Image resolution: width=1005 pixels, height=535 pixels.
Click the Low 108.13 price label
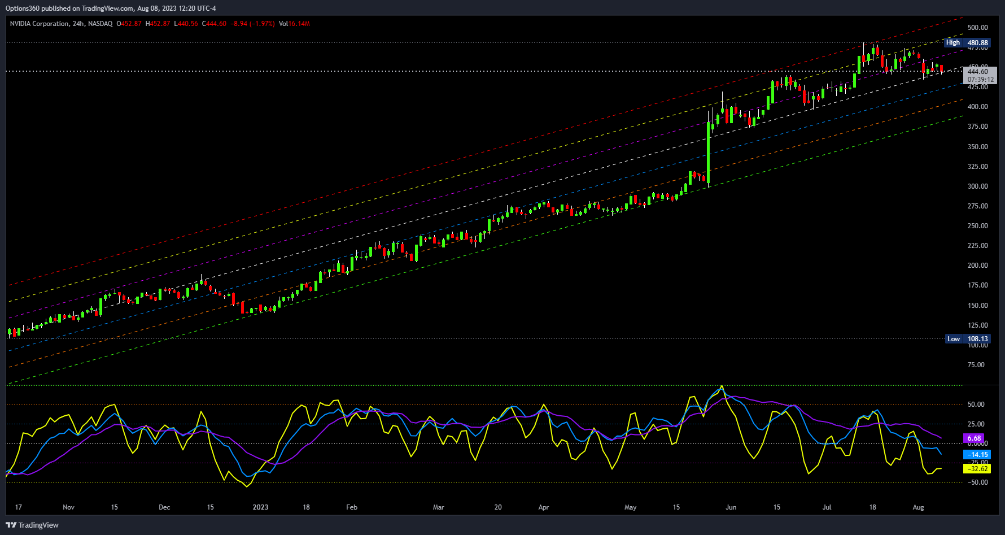[x=968, y=339]
